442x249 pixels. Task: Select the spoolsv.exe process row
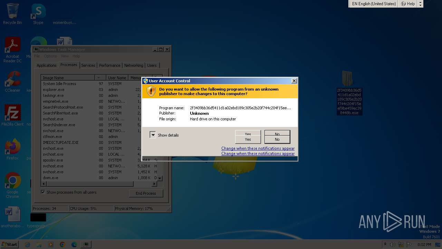(x=99, y=160)
